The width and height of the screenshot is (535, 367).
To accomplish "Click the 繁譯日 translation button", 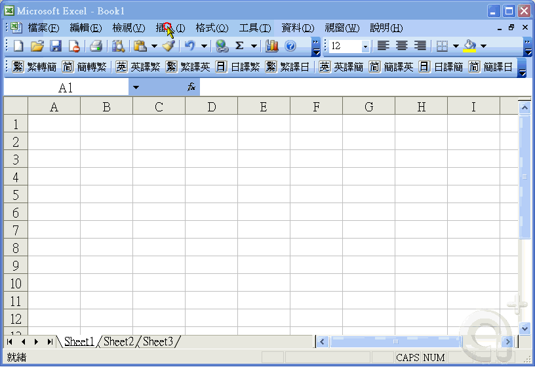I will [x=287, y=66].
